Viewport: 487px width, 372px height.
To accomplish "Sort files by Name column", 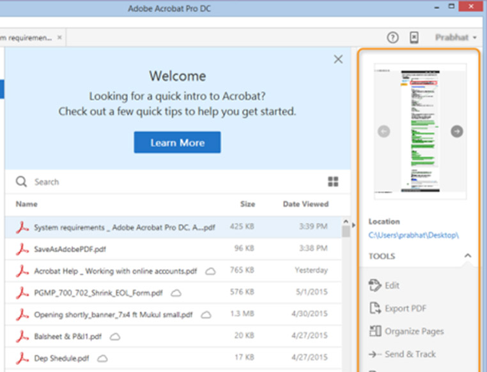I will click(x=27, y=204).
